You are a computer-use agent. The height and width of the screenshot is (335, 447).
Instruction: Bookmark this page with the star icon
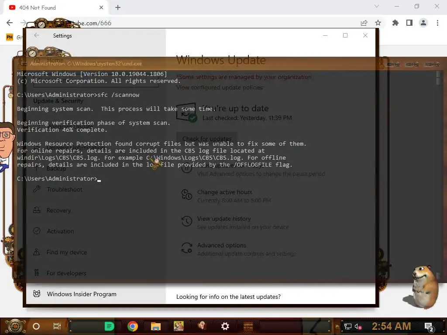[x=378, y=23]
